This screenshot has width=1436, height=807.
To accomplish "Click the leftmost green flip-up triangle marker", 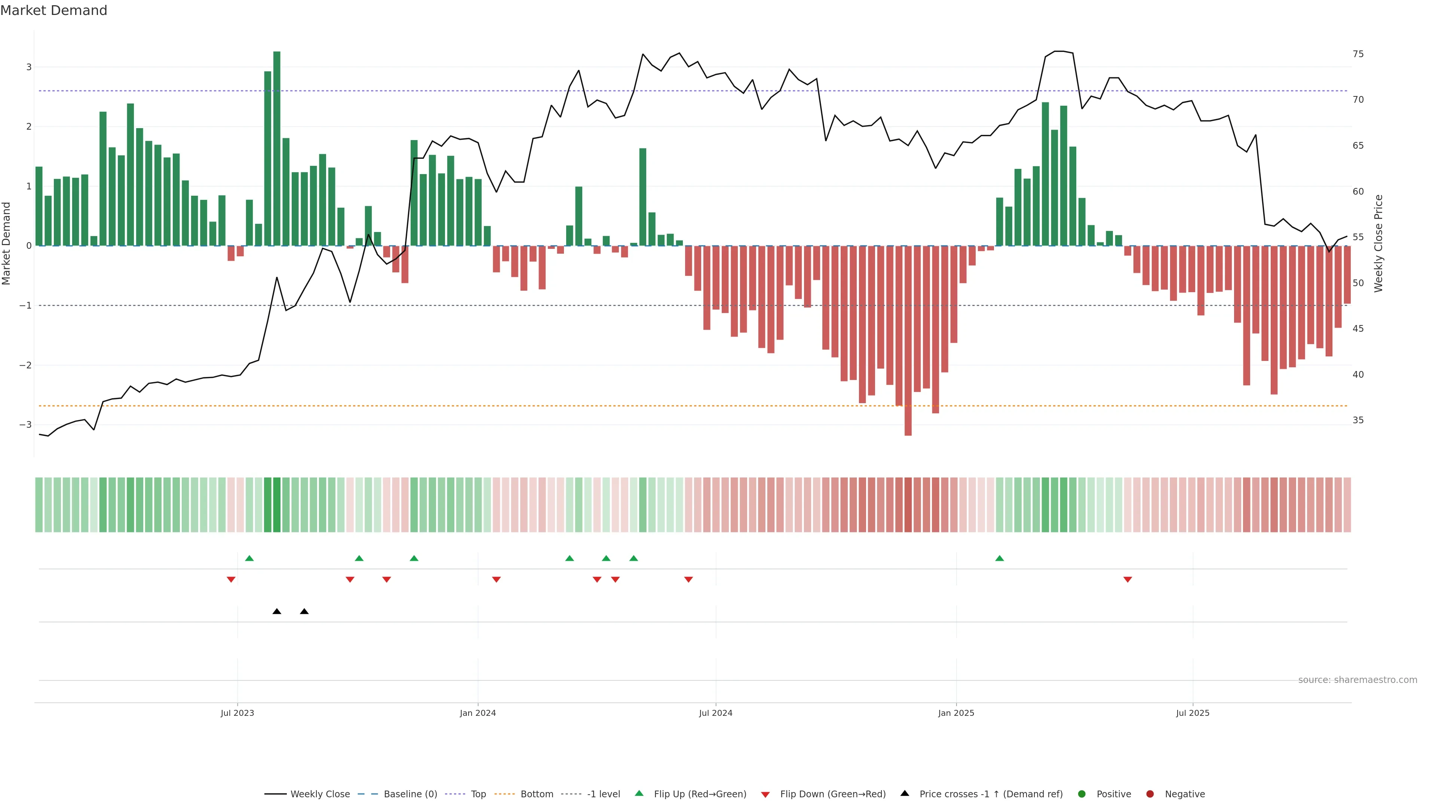I will (x=249, y=558).
